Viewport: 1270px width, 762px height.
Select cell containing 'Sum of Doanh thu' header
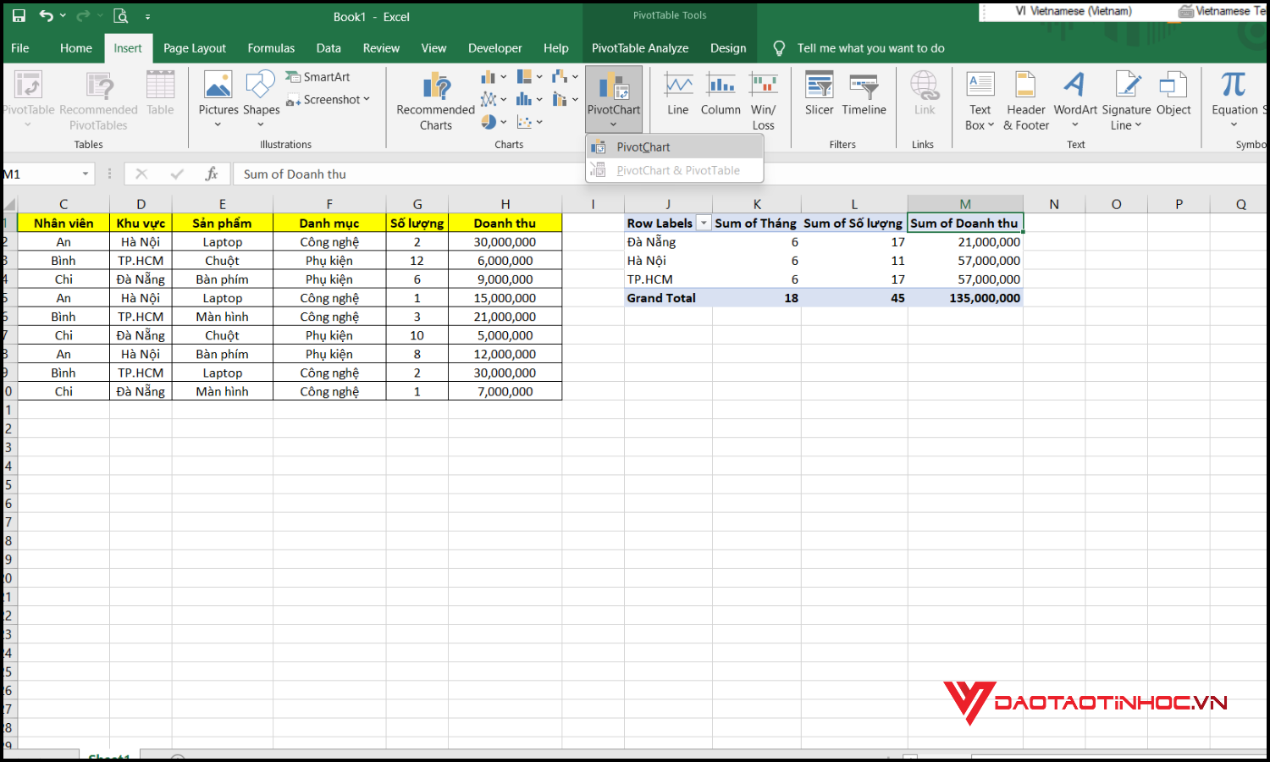tap(964, 223)
